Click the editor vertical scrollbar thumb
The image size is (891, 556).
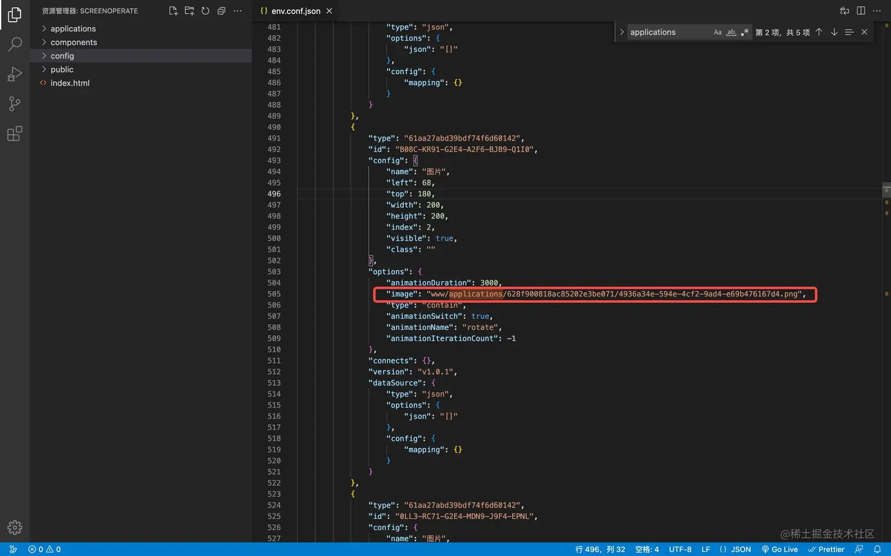pos(886,189)
